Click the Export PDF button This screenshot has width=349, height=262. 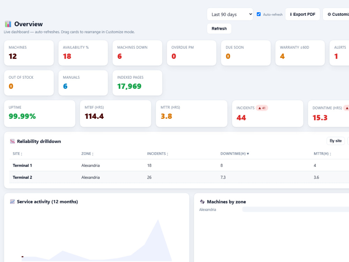pyautogui.click(x=303, y=14)
